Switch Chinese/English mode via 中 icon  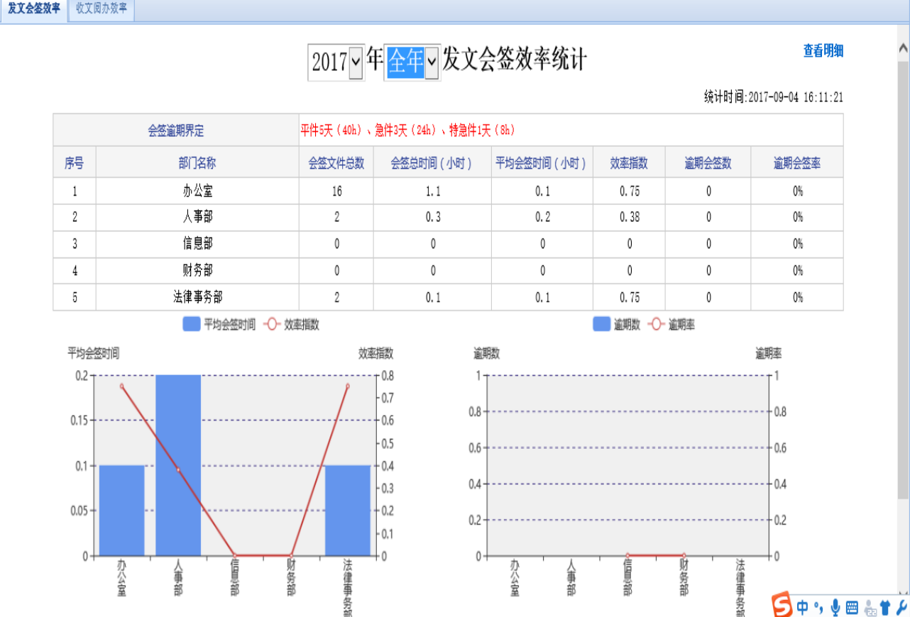pos(803,607)
